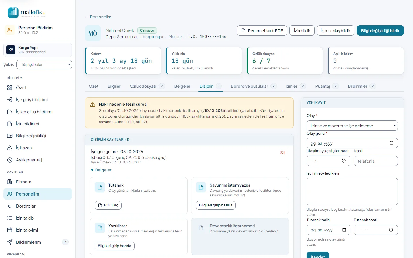The width and height of the screenshot is (413, 258).
Task: Open clock picker in Tutanak saati field
Action: coord(391,230)
